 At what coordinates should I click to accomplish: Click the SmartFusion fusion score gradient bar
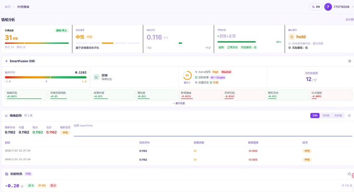tap(45, 78)
